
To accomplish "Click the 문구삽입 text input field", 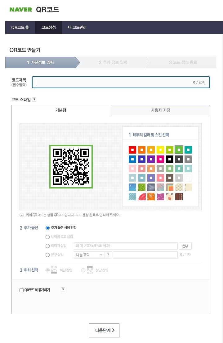I will tap(145, 255).
